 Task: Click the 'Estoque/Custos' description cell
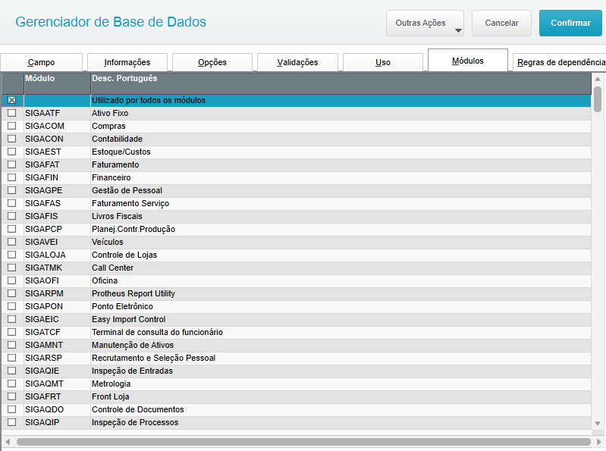pos(341,152)
